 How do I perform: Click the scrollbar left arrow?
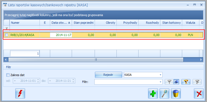pyautogui.click(x=5, y=60)
